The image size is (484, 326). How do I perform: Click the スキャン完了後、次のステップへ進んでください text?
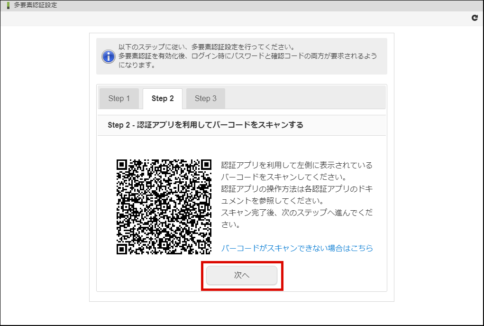(297, 218)
